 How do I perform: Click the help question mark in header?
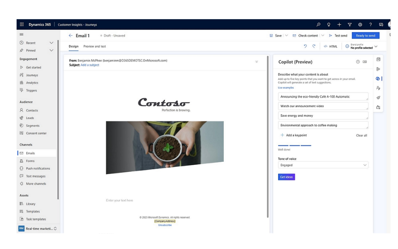coord(371,24)
